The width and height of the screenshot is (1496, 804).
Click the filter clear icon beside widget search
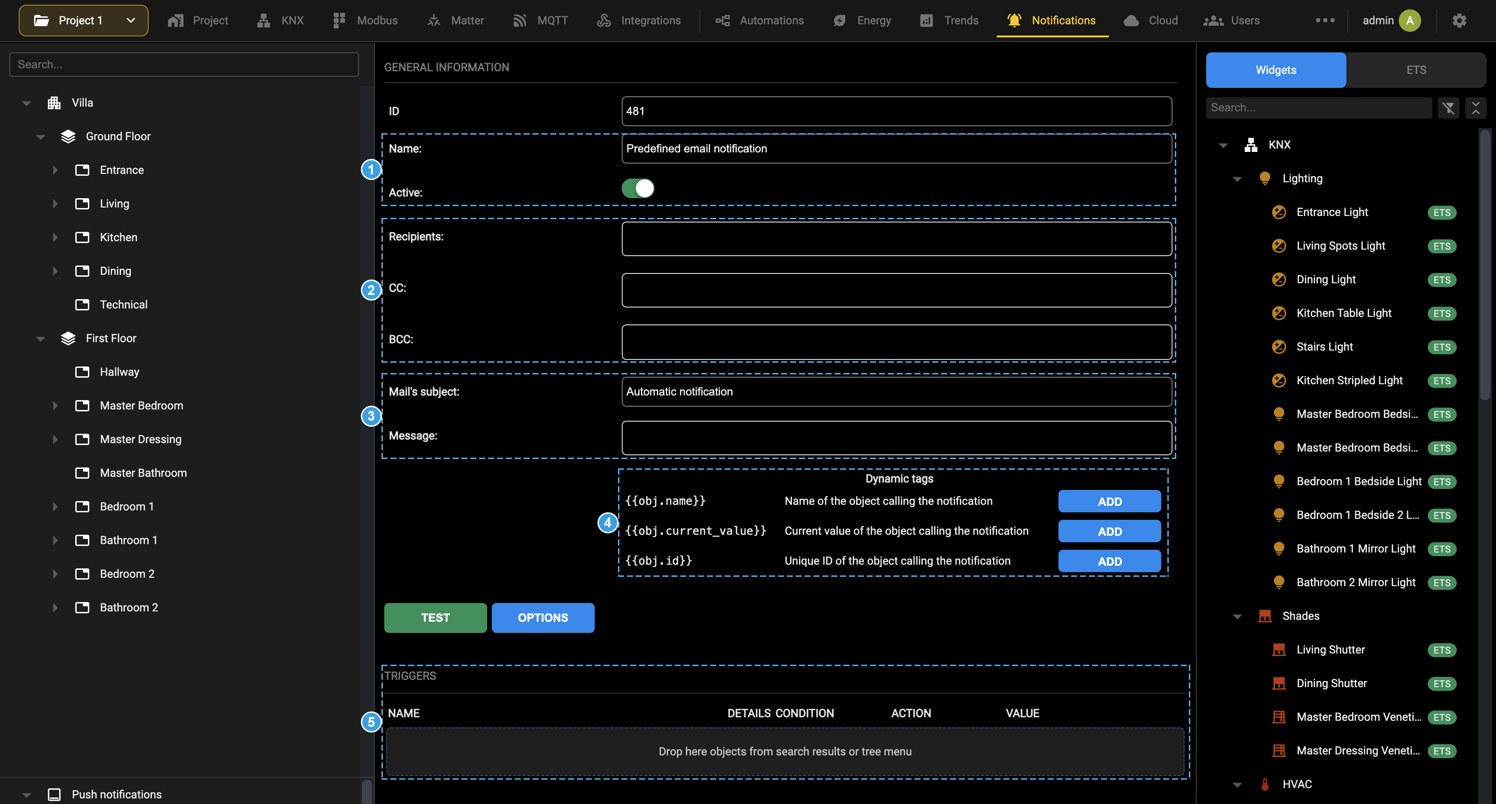(x=1448, y=108)
